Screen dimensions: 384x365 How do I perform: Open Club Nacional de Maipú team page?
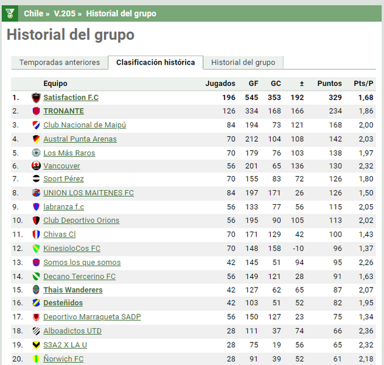click(x=85, y=125)
